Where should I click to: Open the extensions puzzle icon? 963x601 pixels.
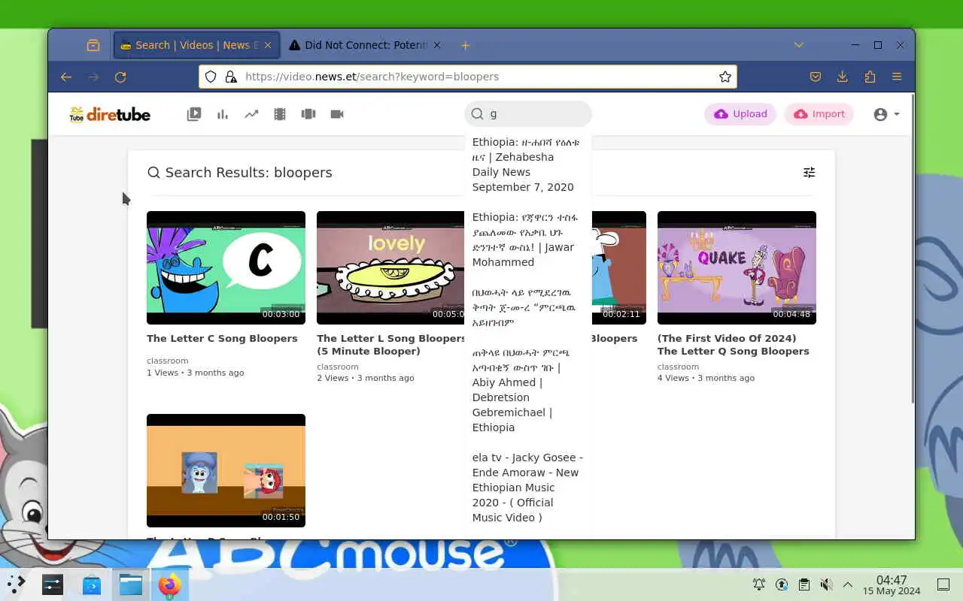(x=870, y=77)
